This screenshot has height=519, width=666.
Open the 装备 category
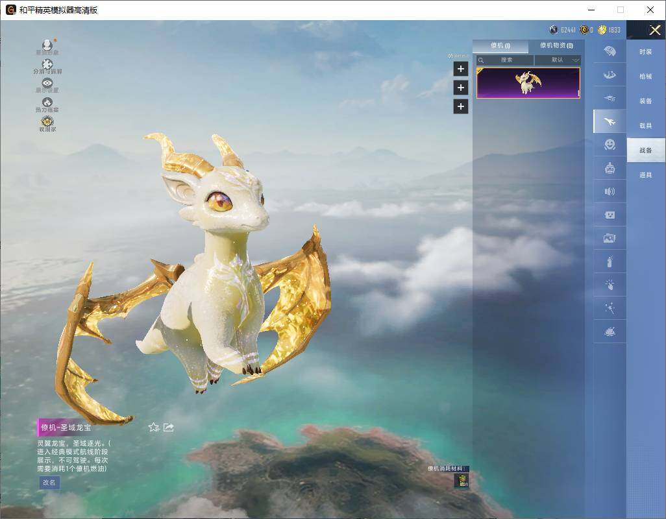646,101
